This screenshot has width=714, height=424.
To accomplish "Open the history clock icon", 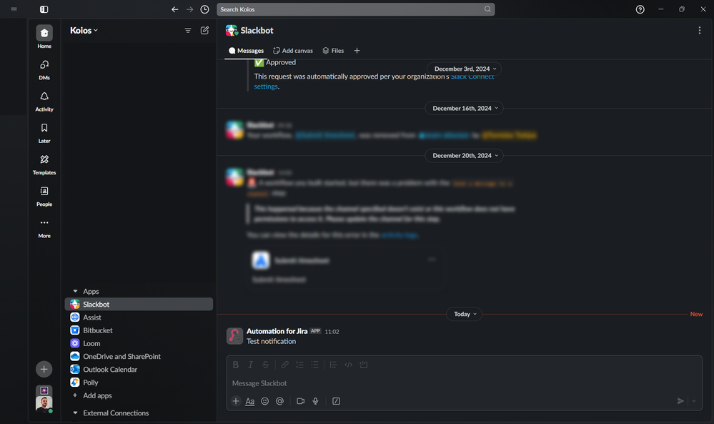I will click(205, 9).
